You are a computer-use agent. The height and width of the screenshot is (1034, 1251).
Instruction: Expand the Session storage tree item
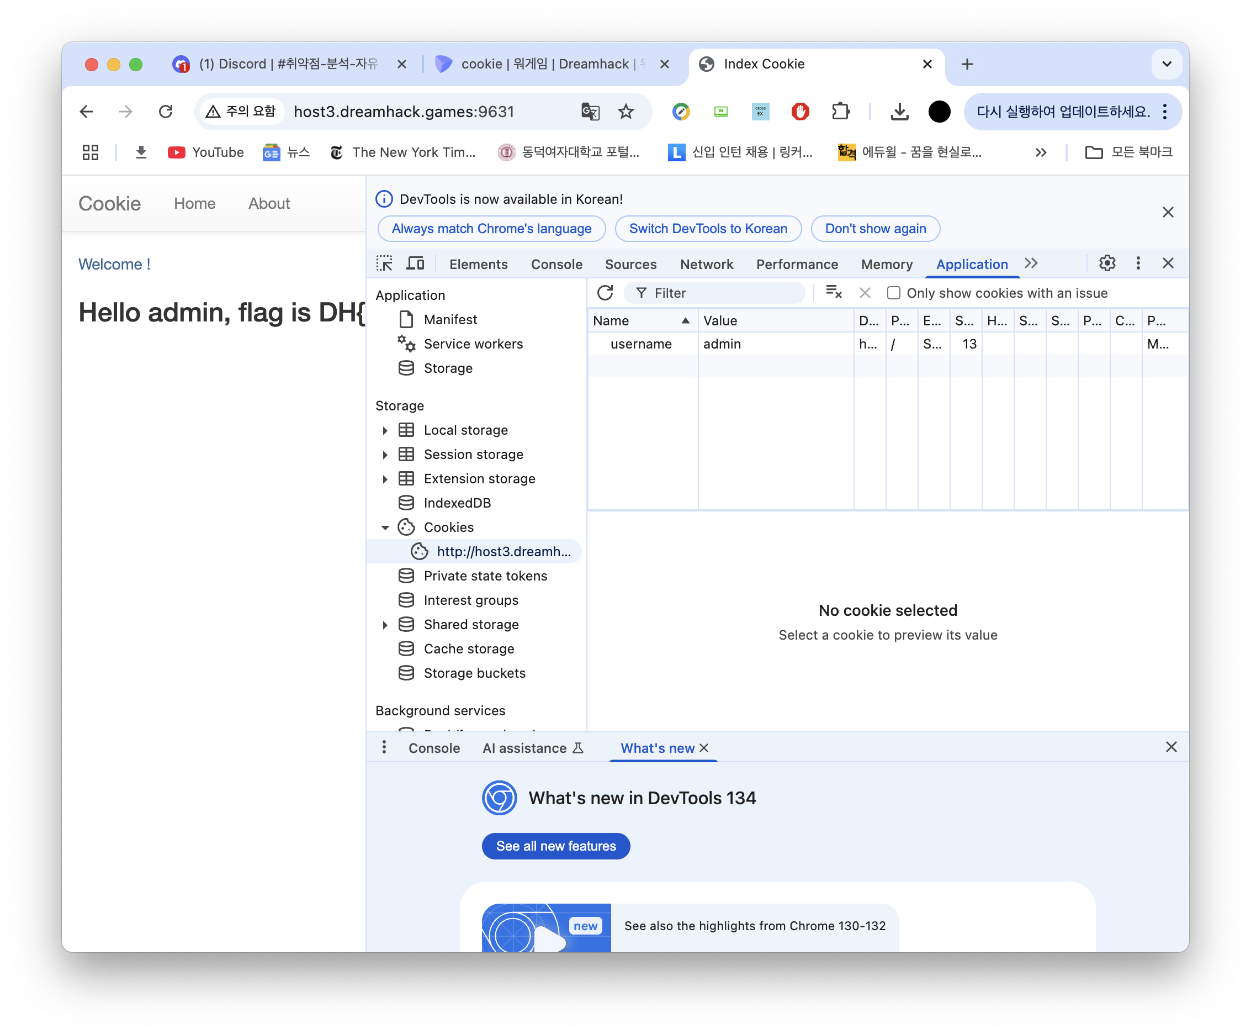[x=385, y=455]
